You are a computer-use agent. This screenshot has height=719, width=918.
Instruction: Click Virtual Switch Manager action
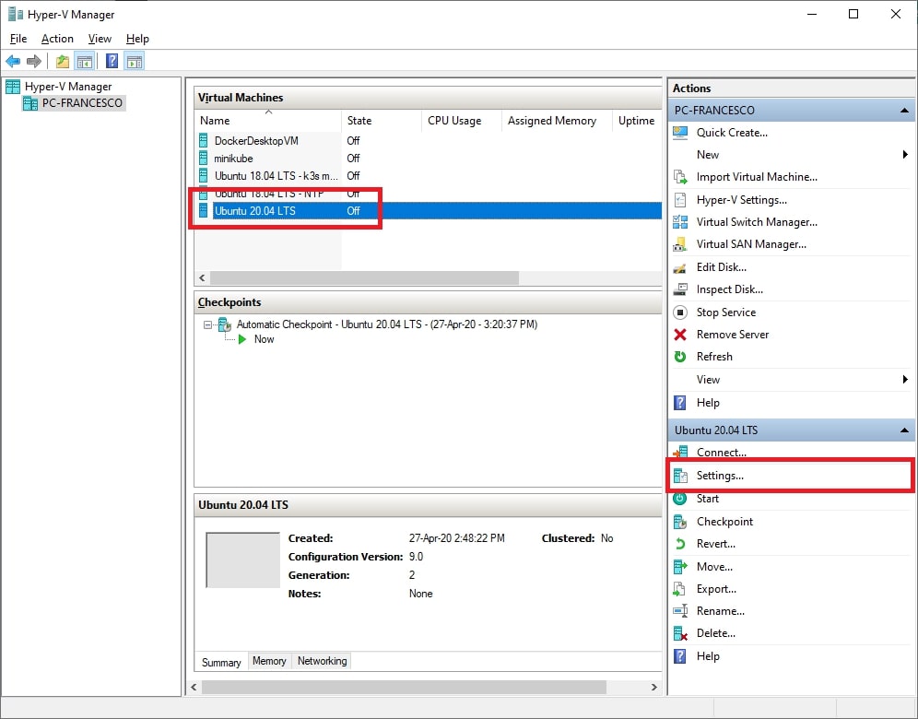[x=757, y=222]
